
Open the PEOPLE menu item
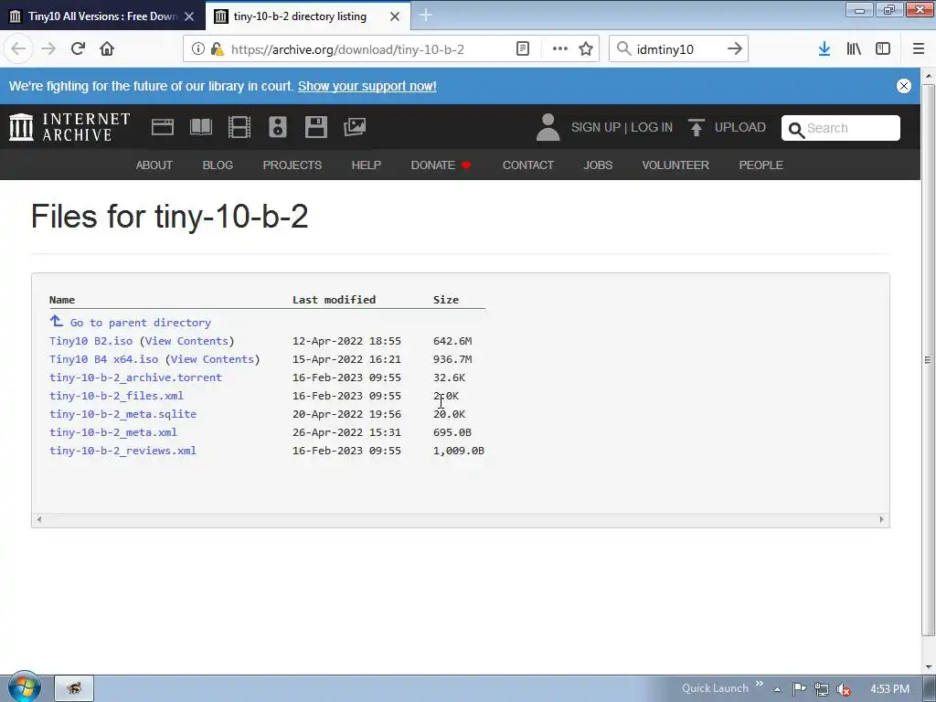click(x=760, y=165)
